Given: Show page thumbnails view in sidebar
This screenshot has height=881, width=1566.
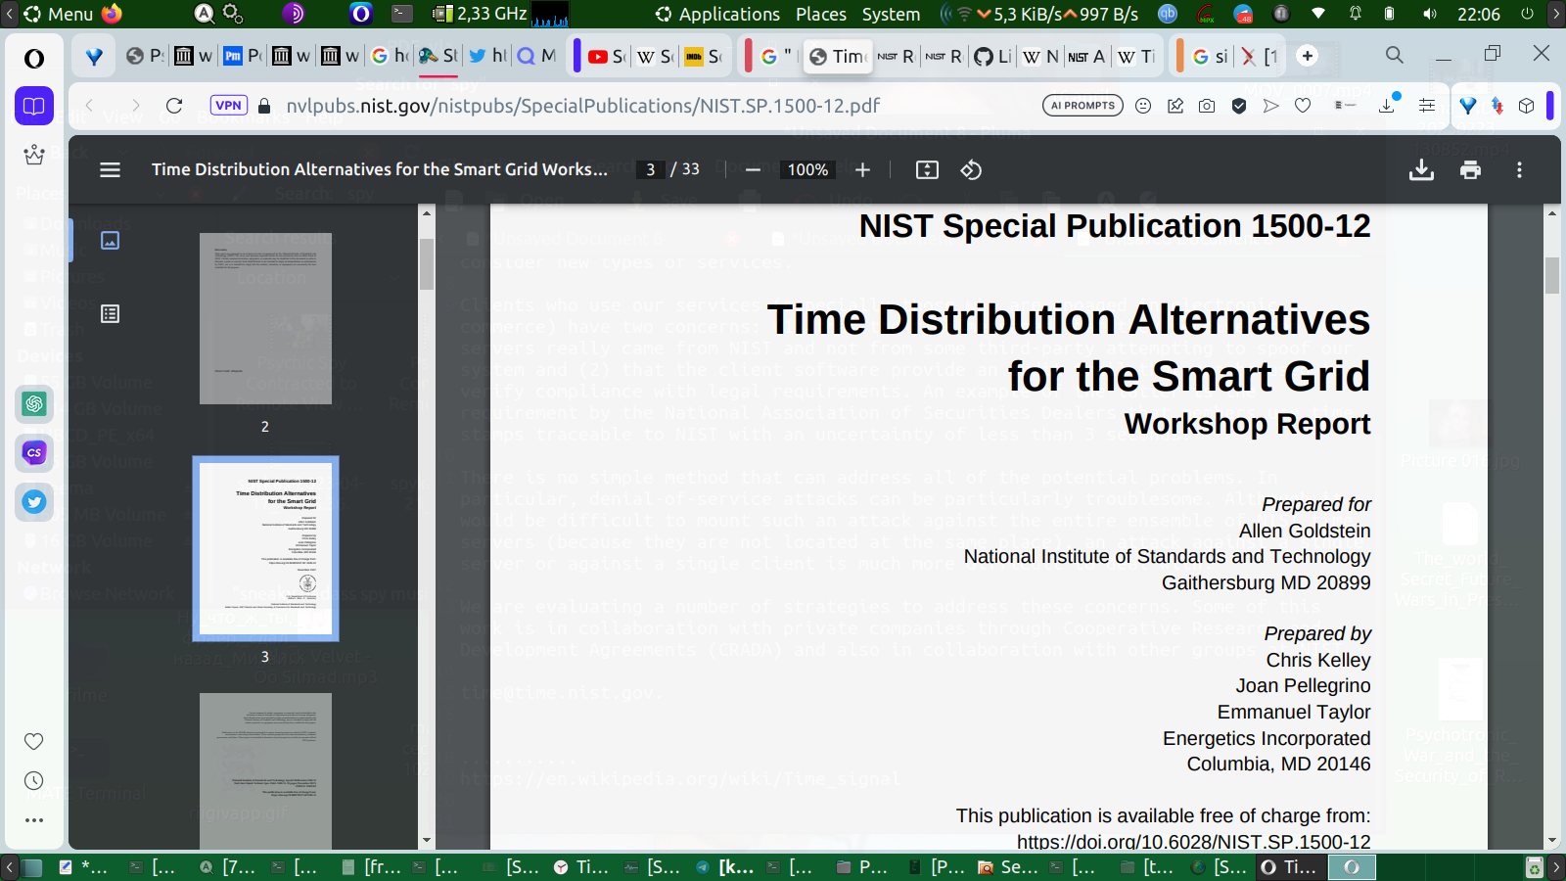Looking at the screenshot, I should [x=110, y=240].
